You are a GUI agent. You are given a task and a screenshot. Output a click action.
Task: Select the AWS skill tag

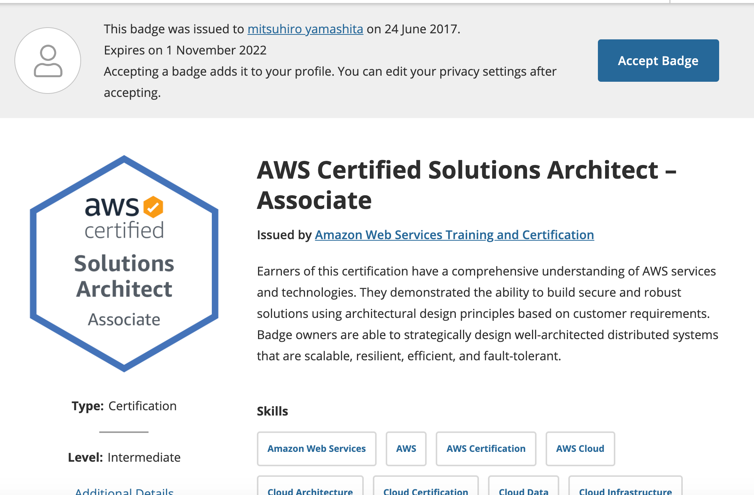(x=406, y=449)
